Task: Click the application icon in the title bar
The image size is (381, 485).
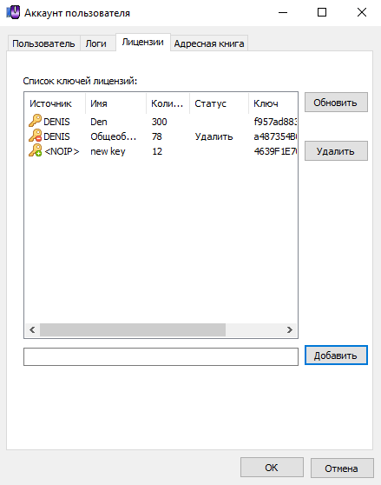Action: click(x=13, y=13)
